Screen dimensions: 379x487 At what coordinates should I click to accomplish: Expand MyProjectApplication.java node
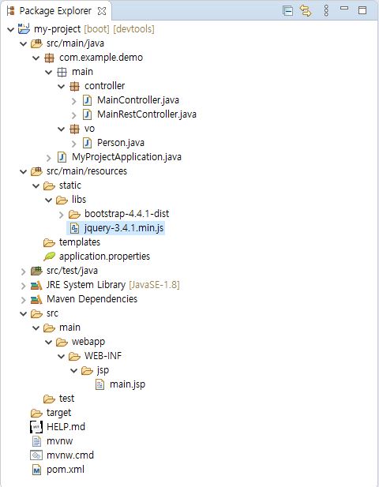pos(49,158)
